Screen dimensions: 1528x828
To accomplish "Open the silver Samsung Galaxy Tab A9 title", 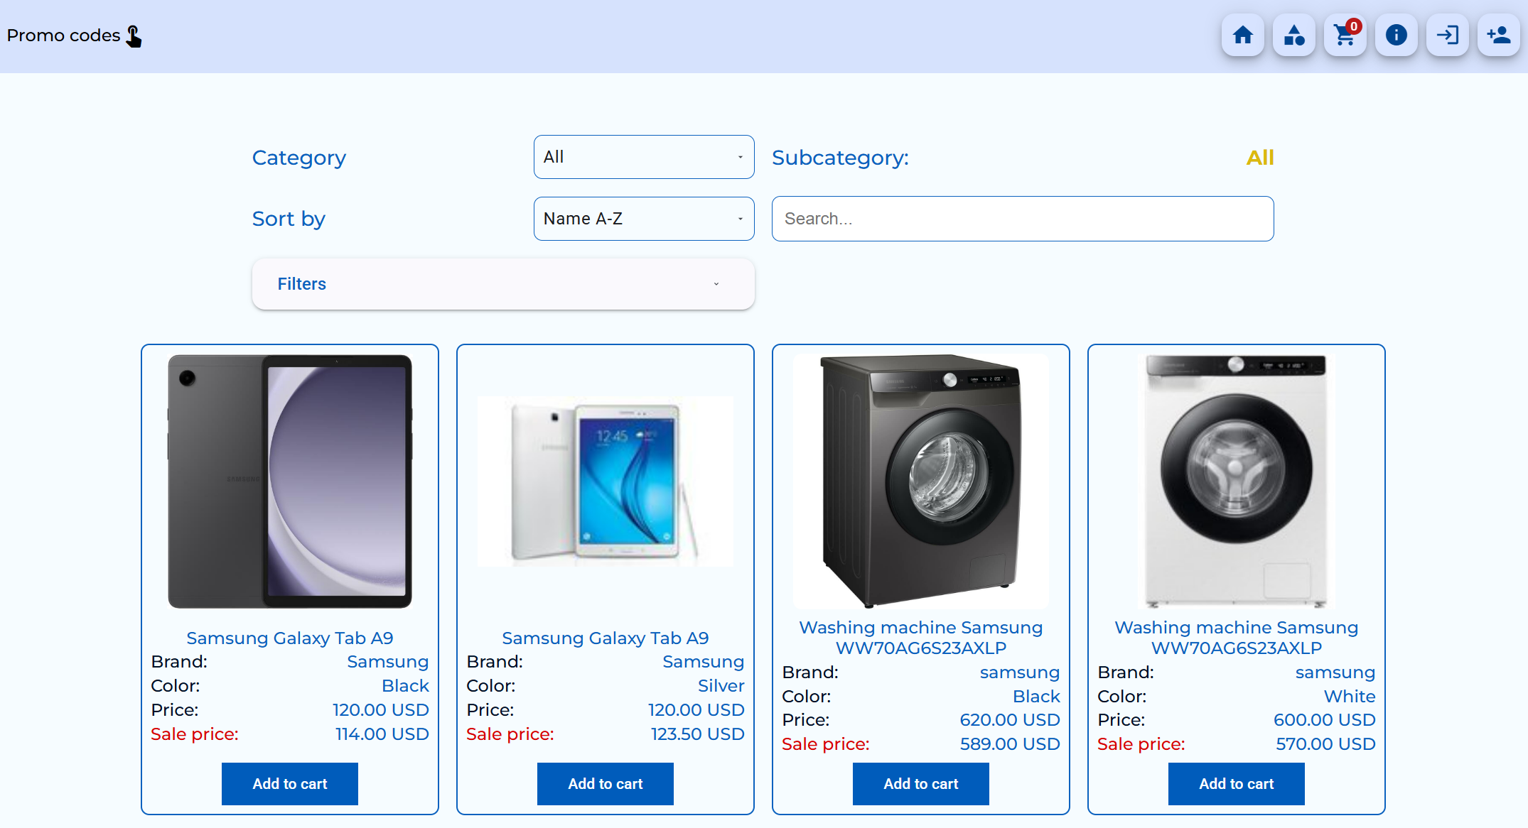I will pyautogui.click(x=606, y=638).
